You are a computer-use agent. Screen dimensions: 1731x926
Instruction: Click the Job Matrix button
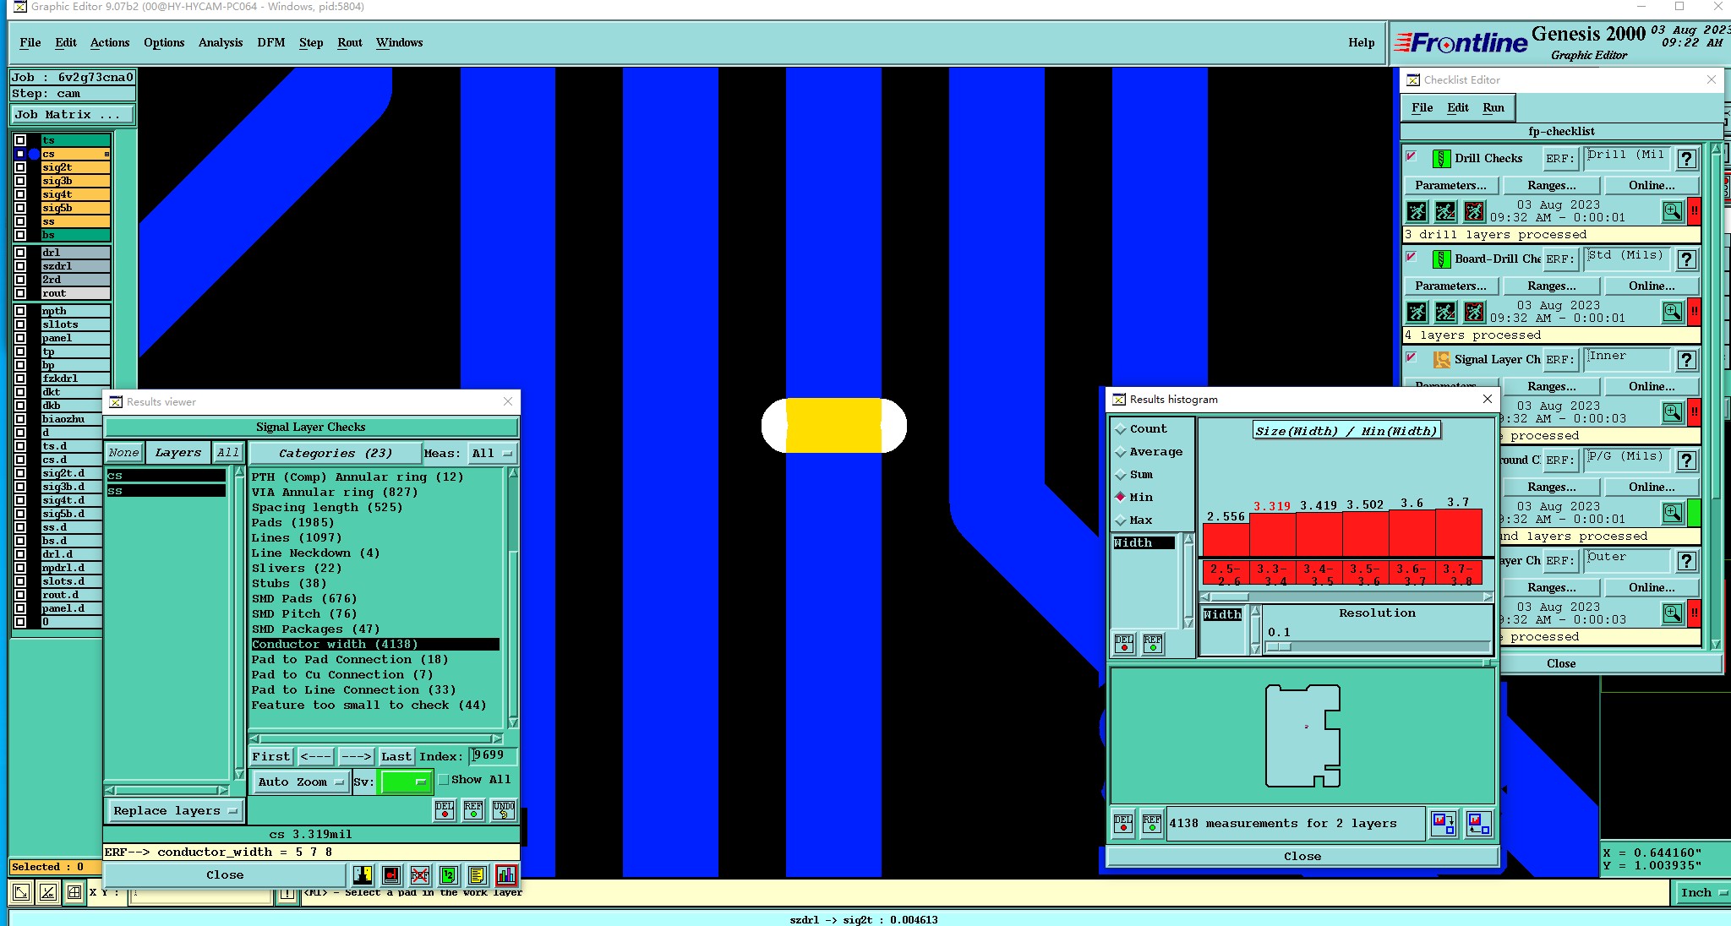(x=72, y=114)
